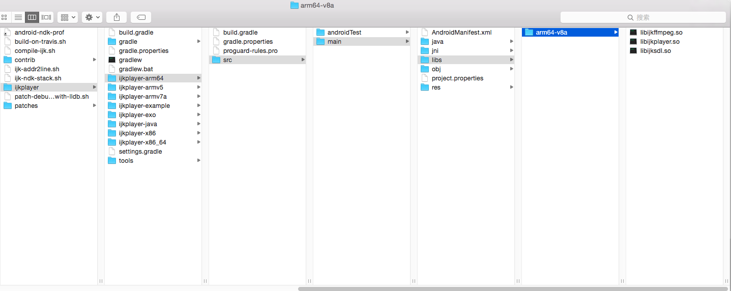Viewport: 731px width, 291px height.
Task: Open the ijkplayer folder in first column
Action: 49,88
